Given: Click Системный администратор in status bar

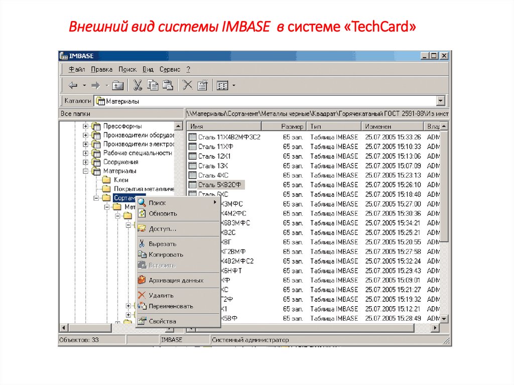Looking at the screenshot, I should [x=250, y=340].
